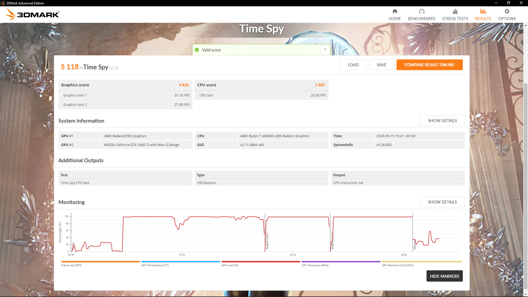
Task: Click the Graphics test 2 timeline marker
Action: point(332,241)
